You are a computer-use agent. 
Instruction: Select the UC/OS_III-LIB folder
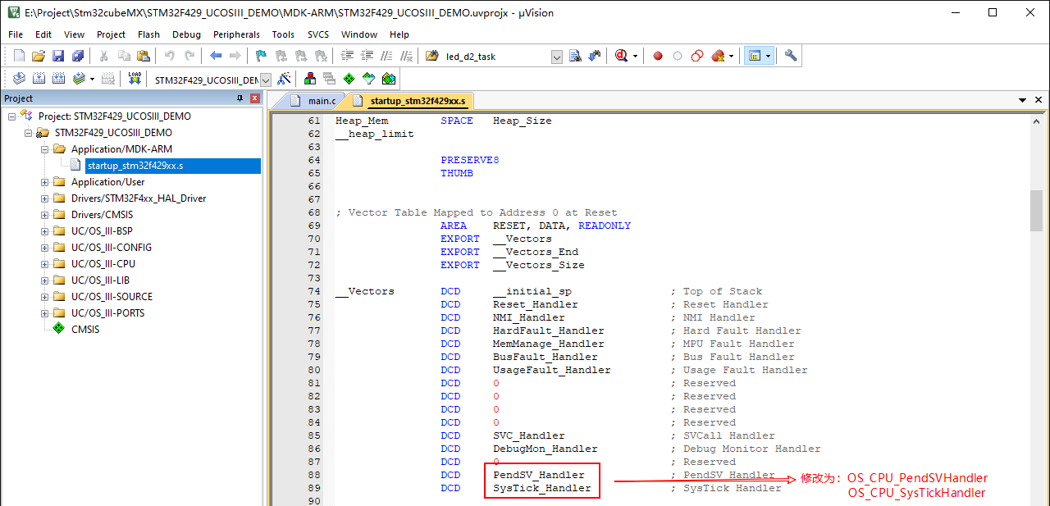[100, 280]
